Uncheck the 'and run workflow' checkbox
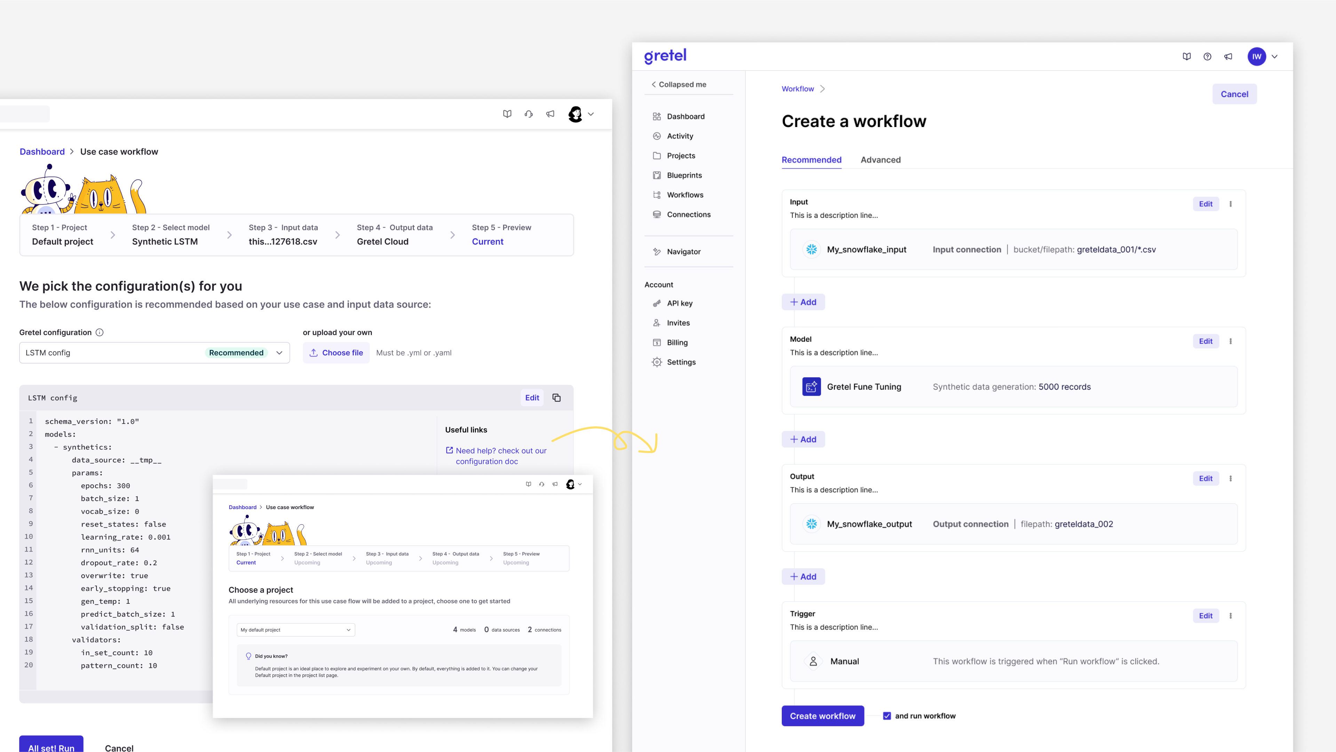Image resolution: width=1336 pixels, height=752 pixels. pyautogui.click(x=887, y=716)
